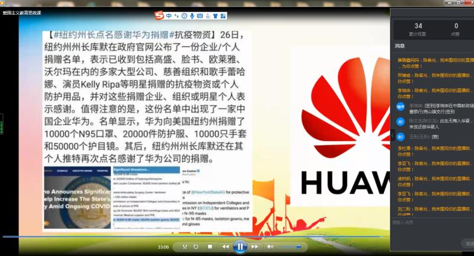Click the video seek progress bar
The height and width of the screenshot is (256, 474).
tap(178, 237)
